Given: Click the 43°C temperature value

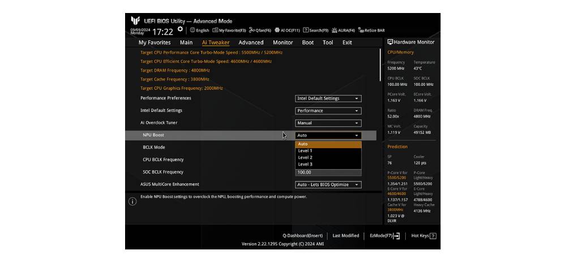Looking at the screenshot, I should tap(418, 68).
